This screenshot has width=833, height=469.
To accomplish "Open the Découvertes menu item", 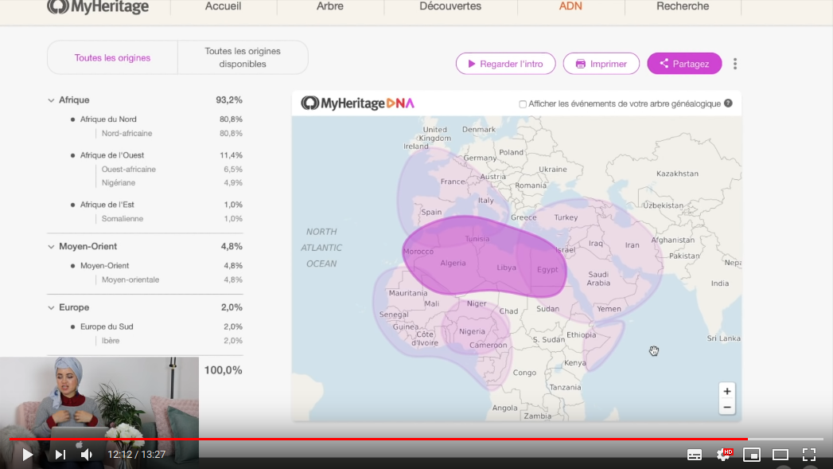I will click(450, 6).
